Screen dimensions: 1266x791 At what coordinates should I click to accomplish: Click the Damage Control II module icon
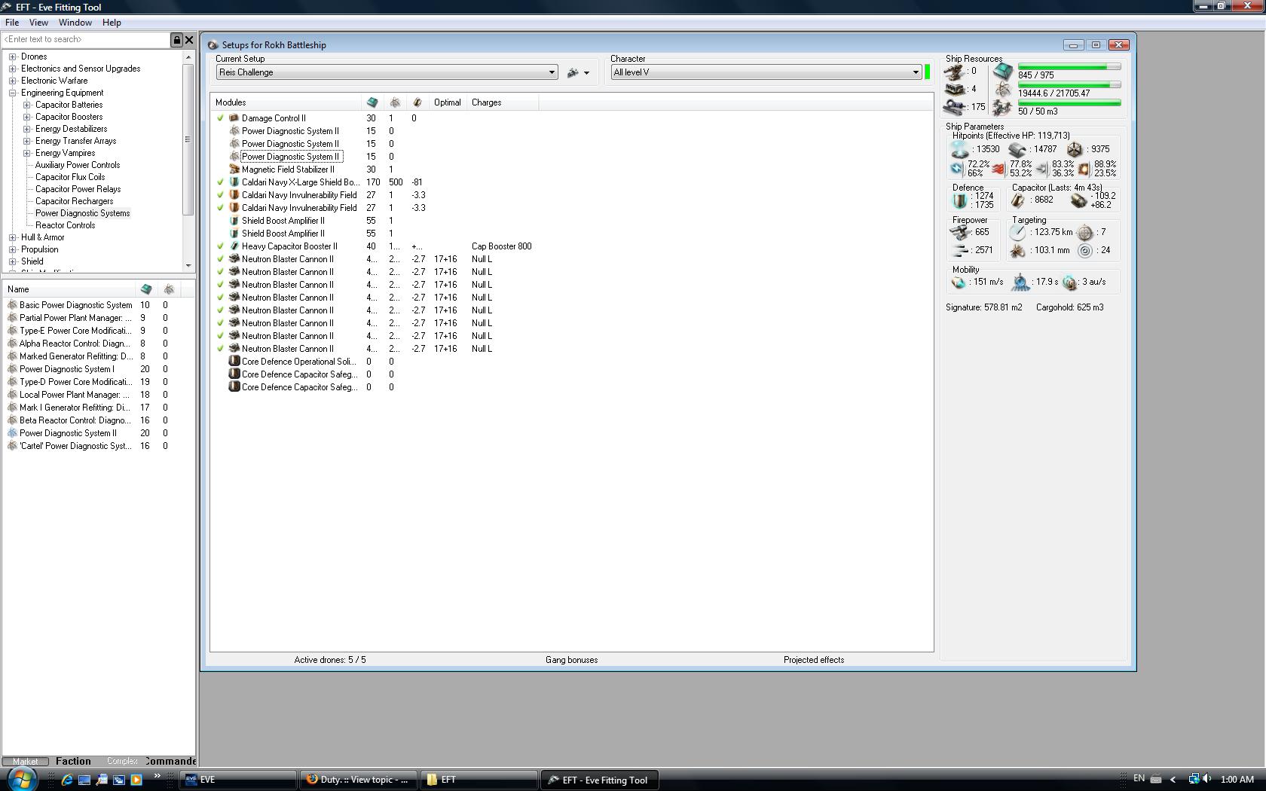(x=234, y=118)
